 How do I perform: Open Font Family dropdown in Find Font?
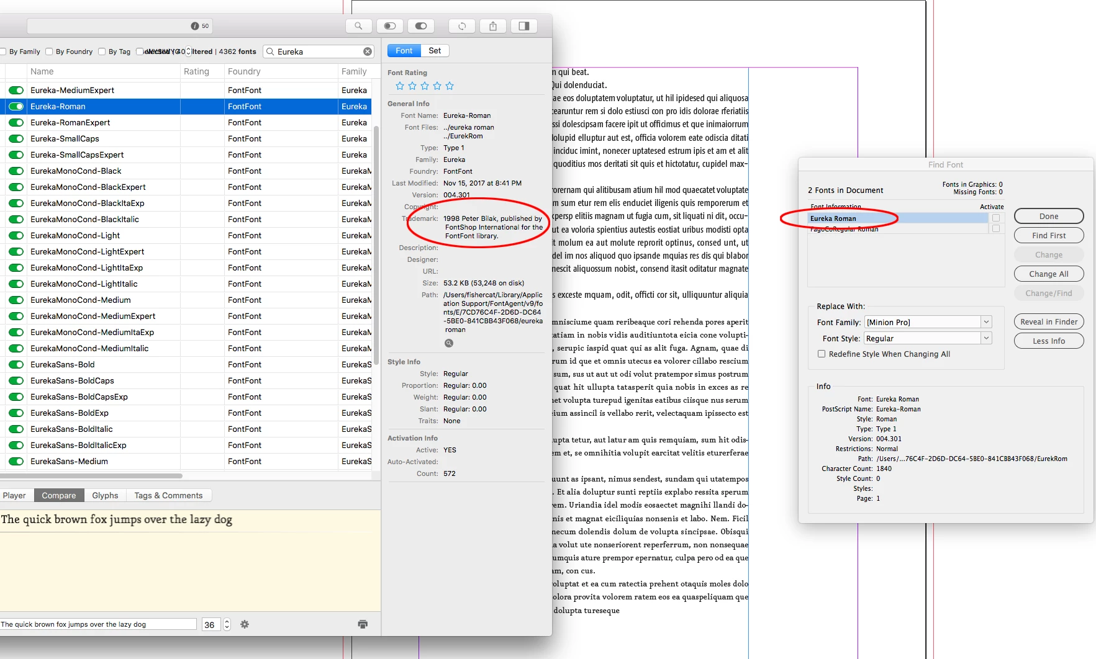pos(986,322)
